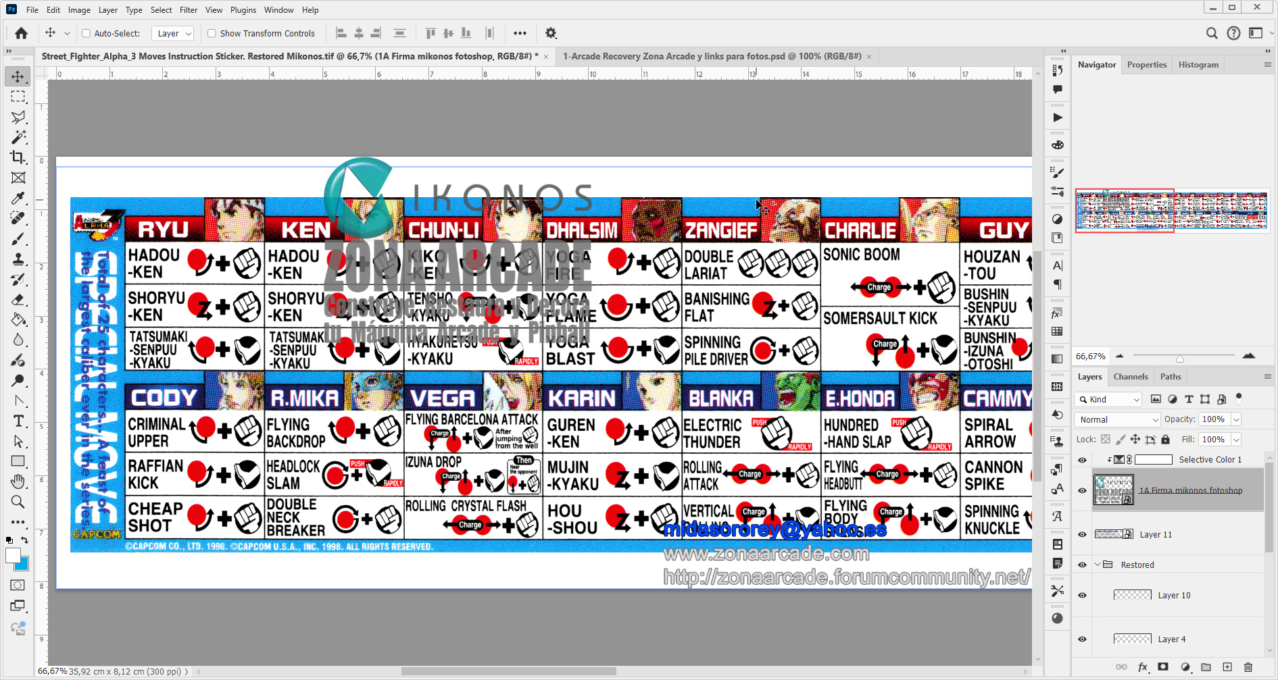1278x680 pixels.
Task: Toggle visibility of Layer 4
Action: coord(1082,639)
